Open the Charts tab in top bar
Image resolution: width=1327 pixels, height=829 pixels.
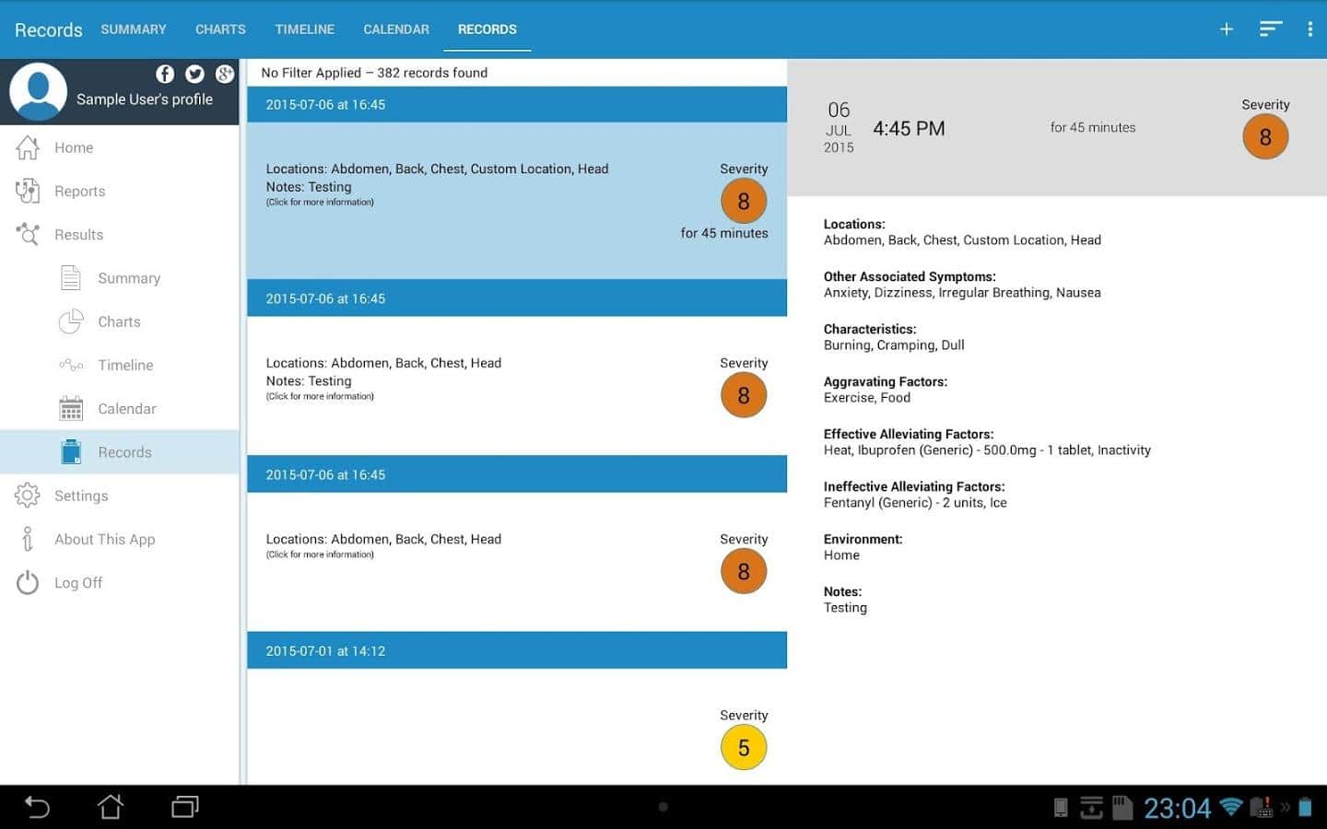coord(220,29)
